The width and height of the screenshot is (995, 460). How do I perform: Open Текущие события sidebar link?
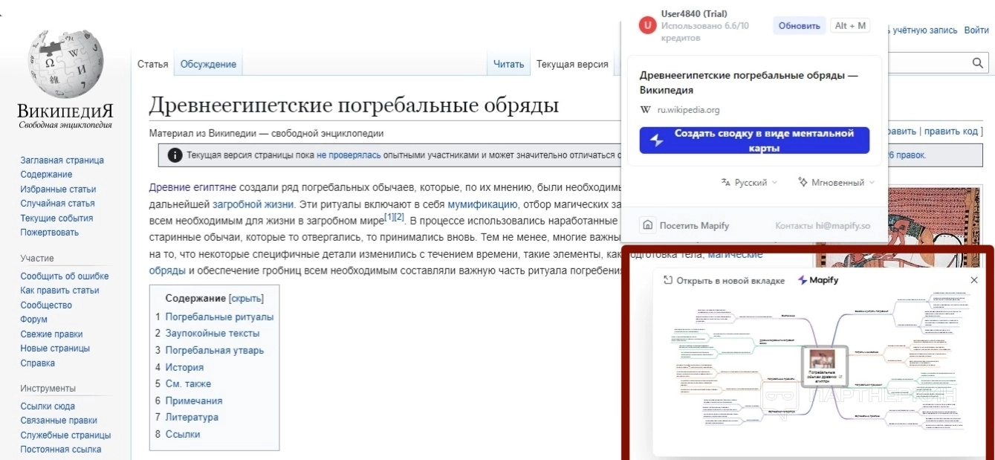(56, 218)
